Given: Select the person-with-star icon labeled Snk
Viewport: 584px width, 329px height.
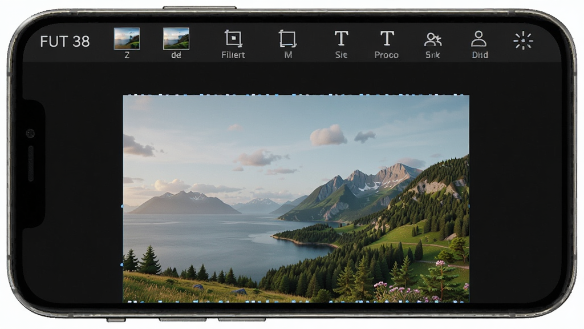Looking at the screenshot, I should coord(433,39).
